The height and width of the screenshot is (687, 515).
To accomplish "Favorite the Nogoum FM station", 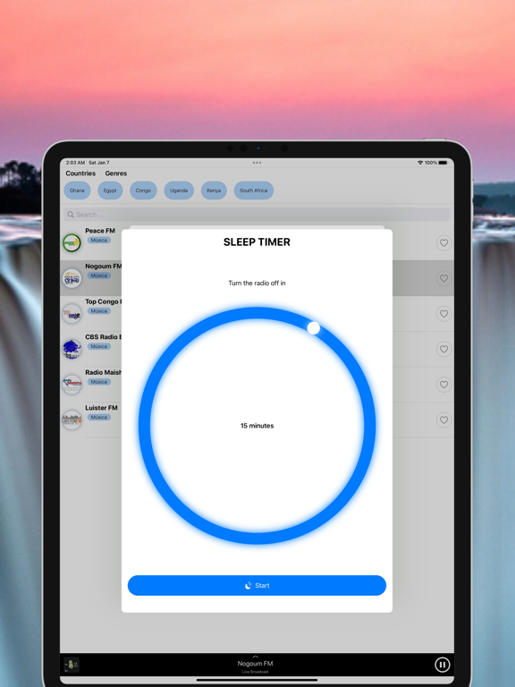I will point(443,278).
